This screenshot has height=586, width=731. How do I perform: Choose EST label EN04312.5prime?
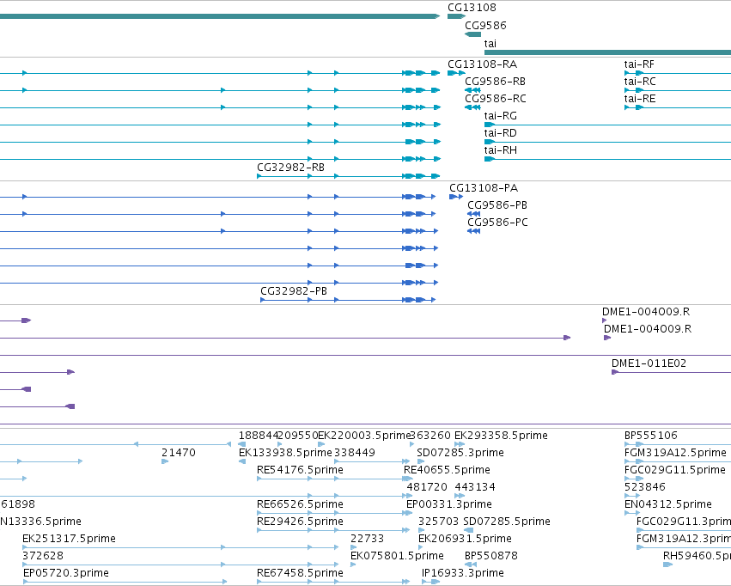coord(668,504)
